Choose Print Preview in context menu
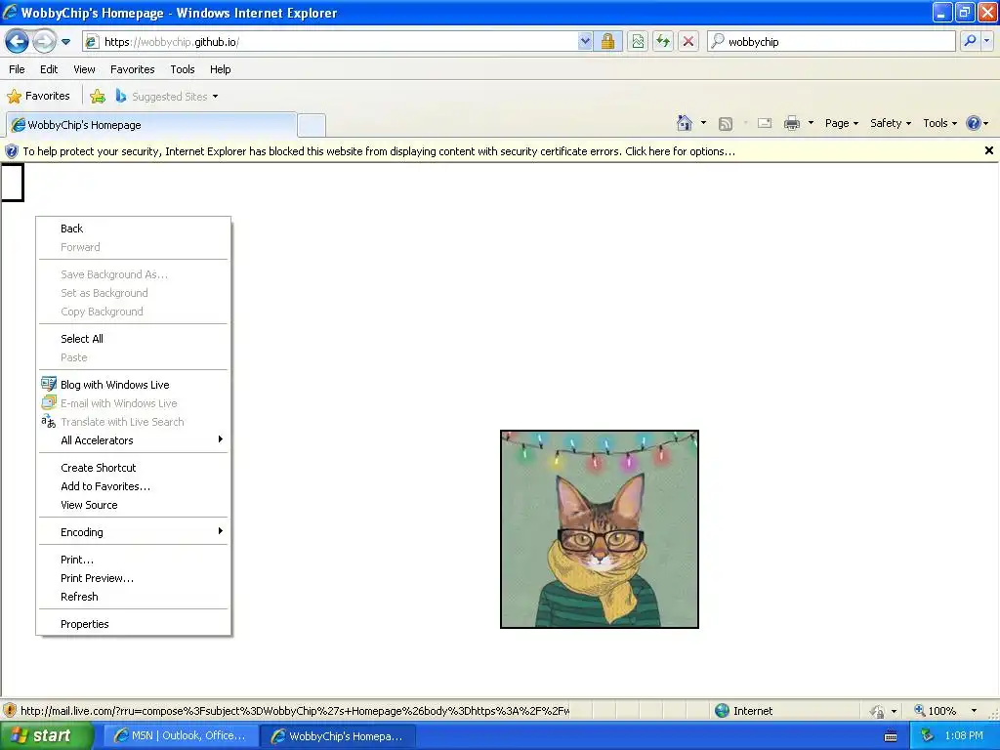Screen dimensions: 1000x750 click(133, 578)
